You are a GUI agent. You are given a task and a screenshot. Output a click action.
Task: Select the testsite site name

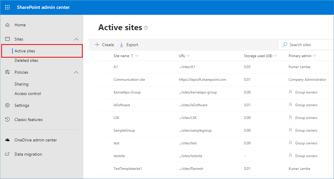[x=119, y=156]
